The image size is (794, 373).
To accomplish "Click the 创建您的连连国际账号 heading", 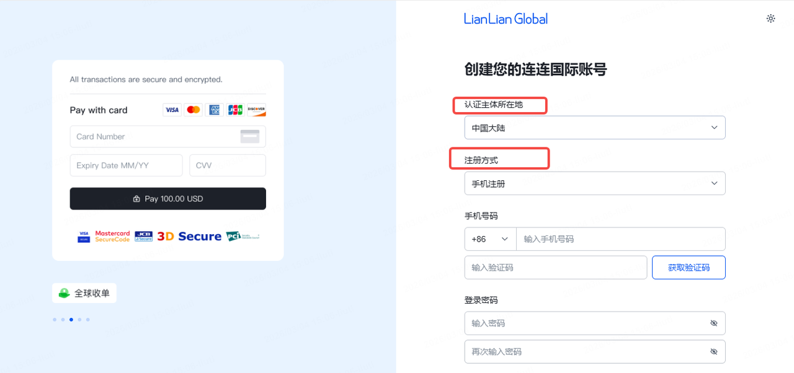I will click(535, 69).
